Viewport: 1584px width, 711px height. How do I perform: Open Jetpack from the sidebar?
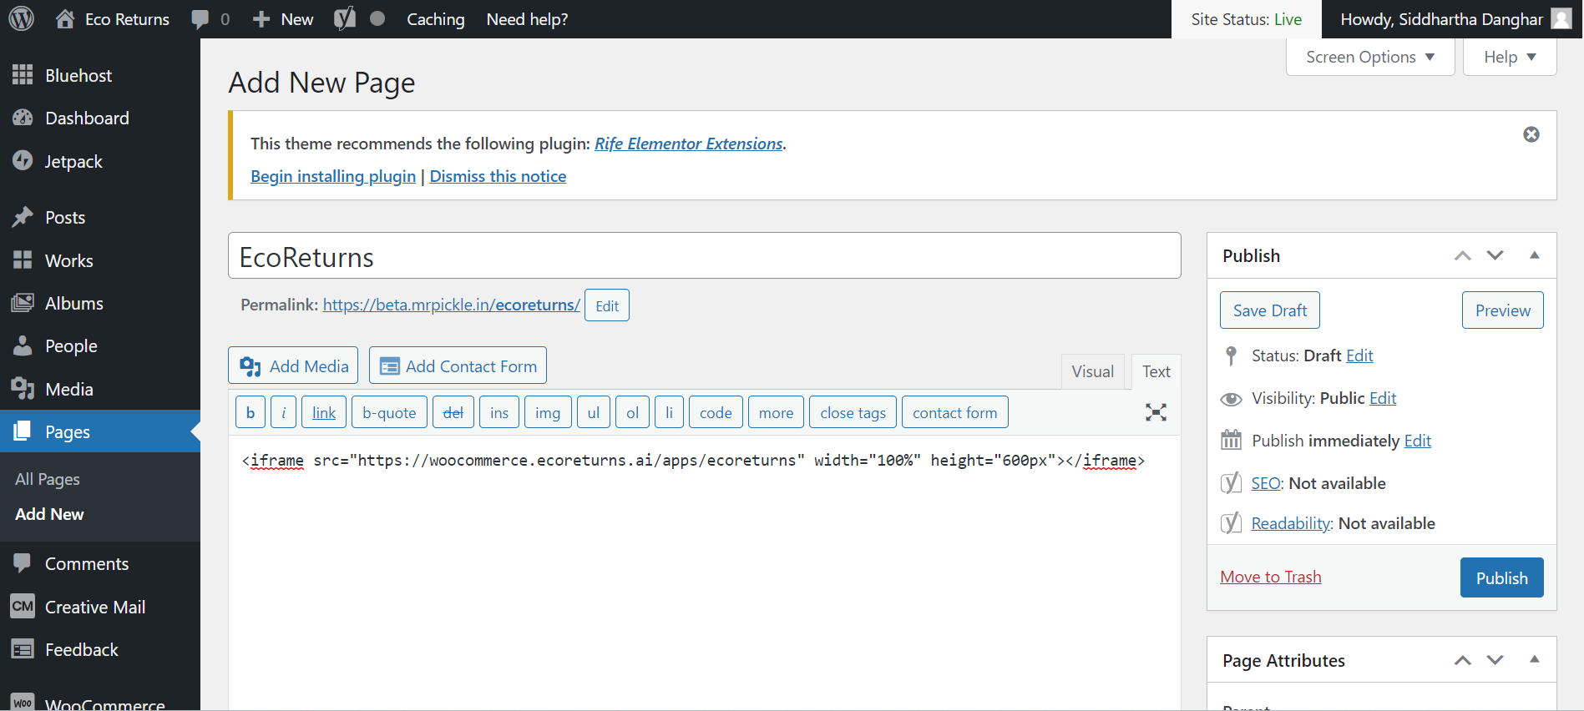tap(73, 162)
